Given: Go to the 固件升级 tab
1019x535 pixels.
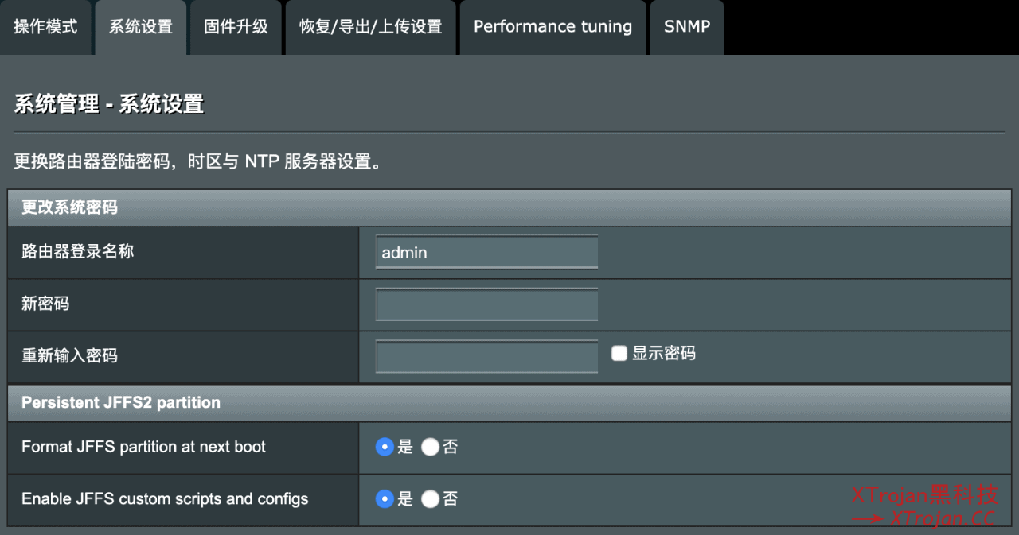Looking at the screenshot, I should (x=236, y=26).
